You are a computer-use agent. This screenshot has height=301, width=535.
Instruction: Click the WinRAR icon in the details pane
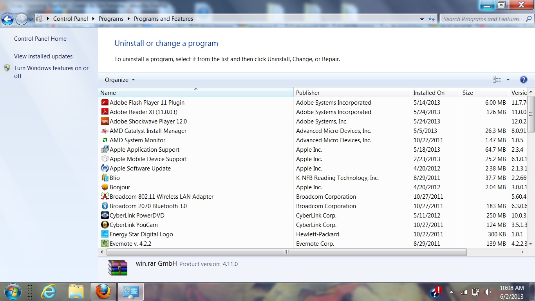[x=118, y=267]
